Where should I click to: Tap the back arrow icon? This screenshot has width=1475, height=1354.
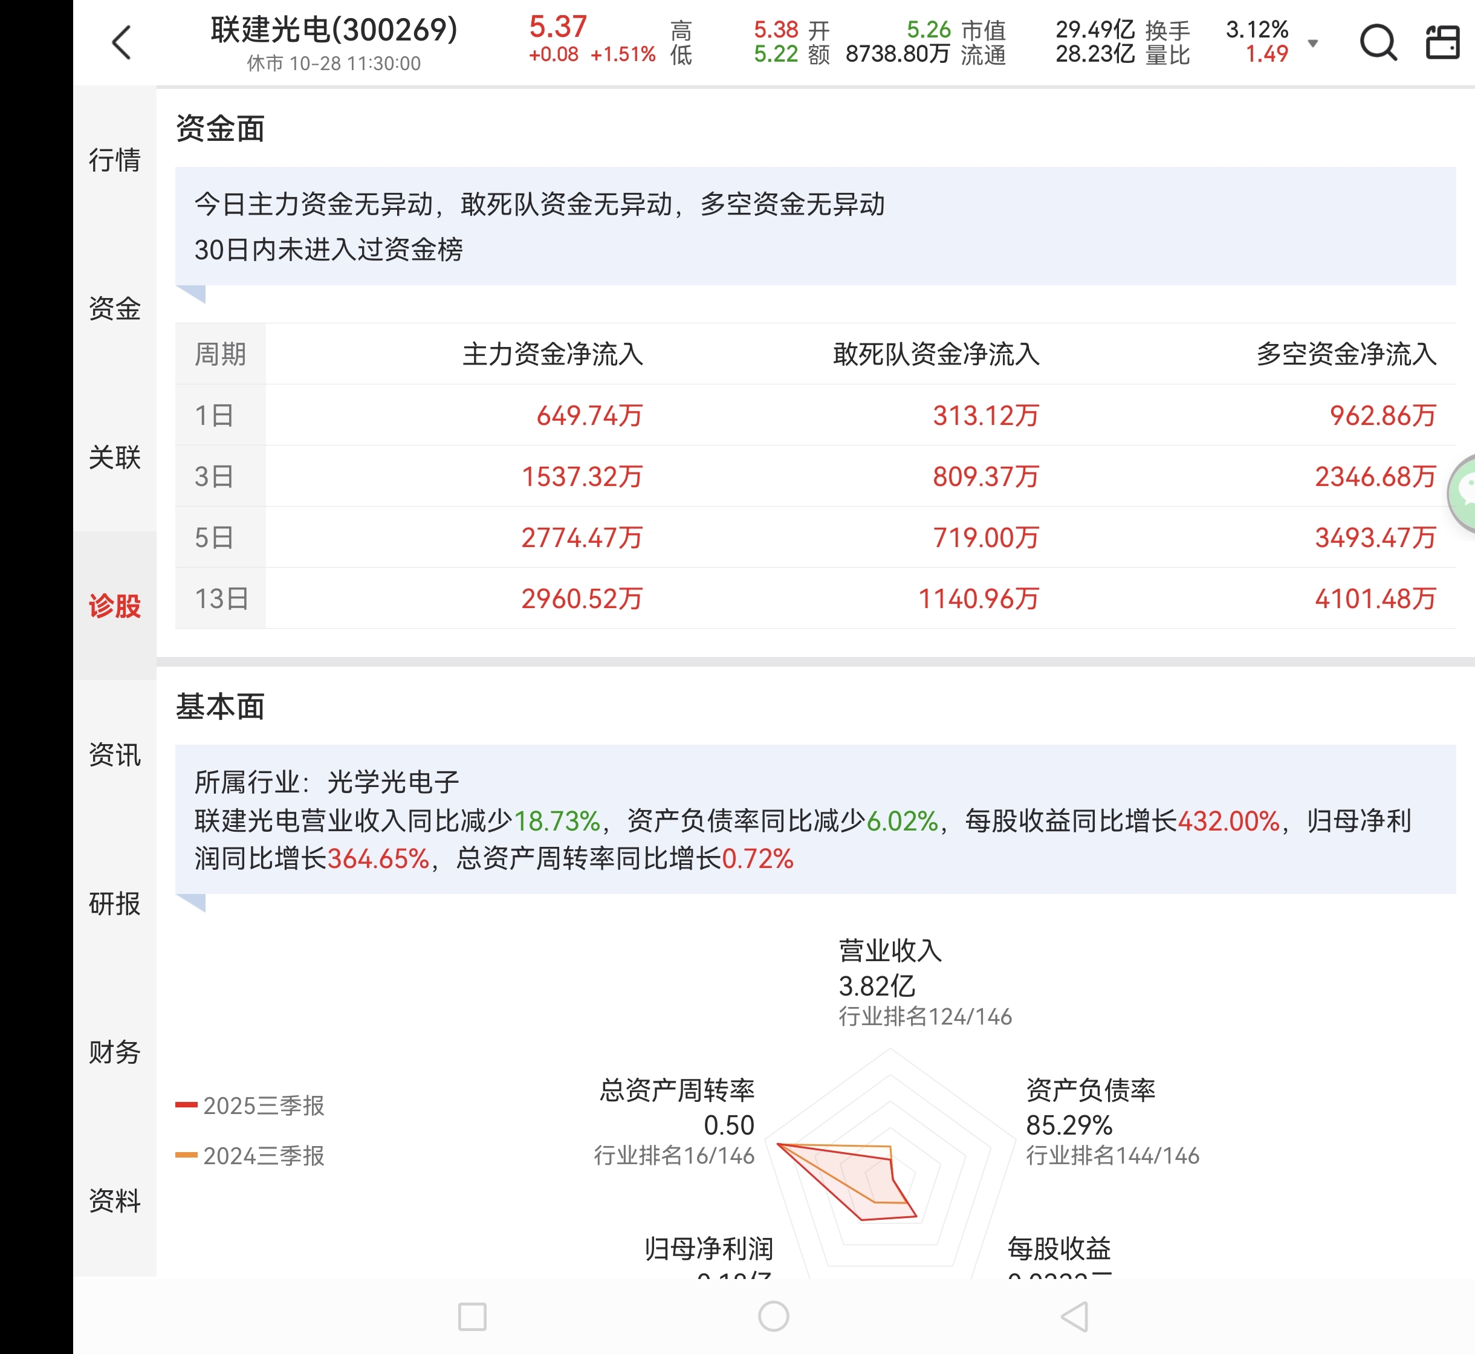tap(122, 42)
